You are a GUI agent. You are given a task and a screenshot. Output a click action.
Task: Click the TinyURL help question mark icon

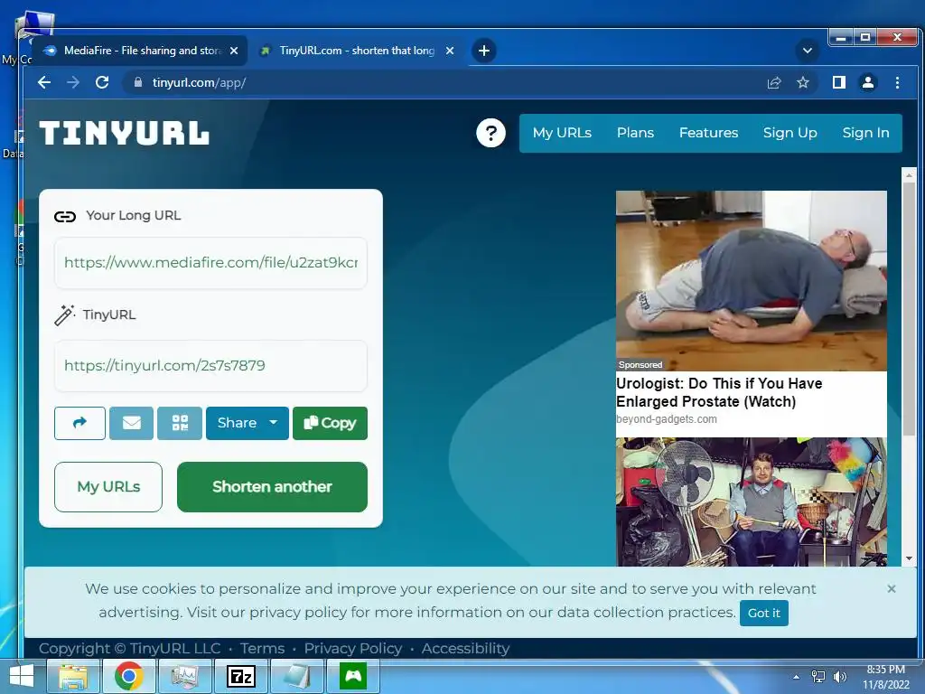(x=491, y=133)
